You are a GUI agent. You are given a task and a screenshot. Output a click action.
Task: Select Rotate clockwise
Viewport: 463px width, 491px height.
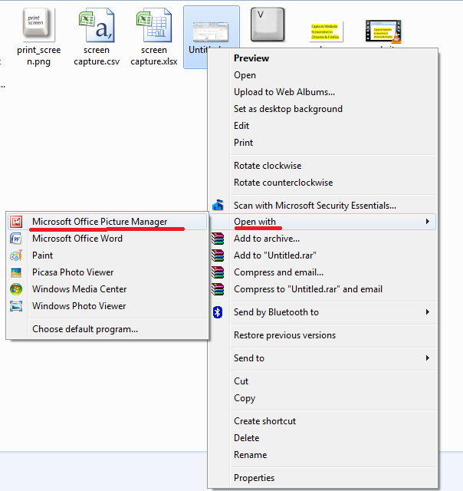[323, 166]
